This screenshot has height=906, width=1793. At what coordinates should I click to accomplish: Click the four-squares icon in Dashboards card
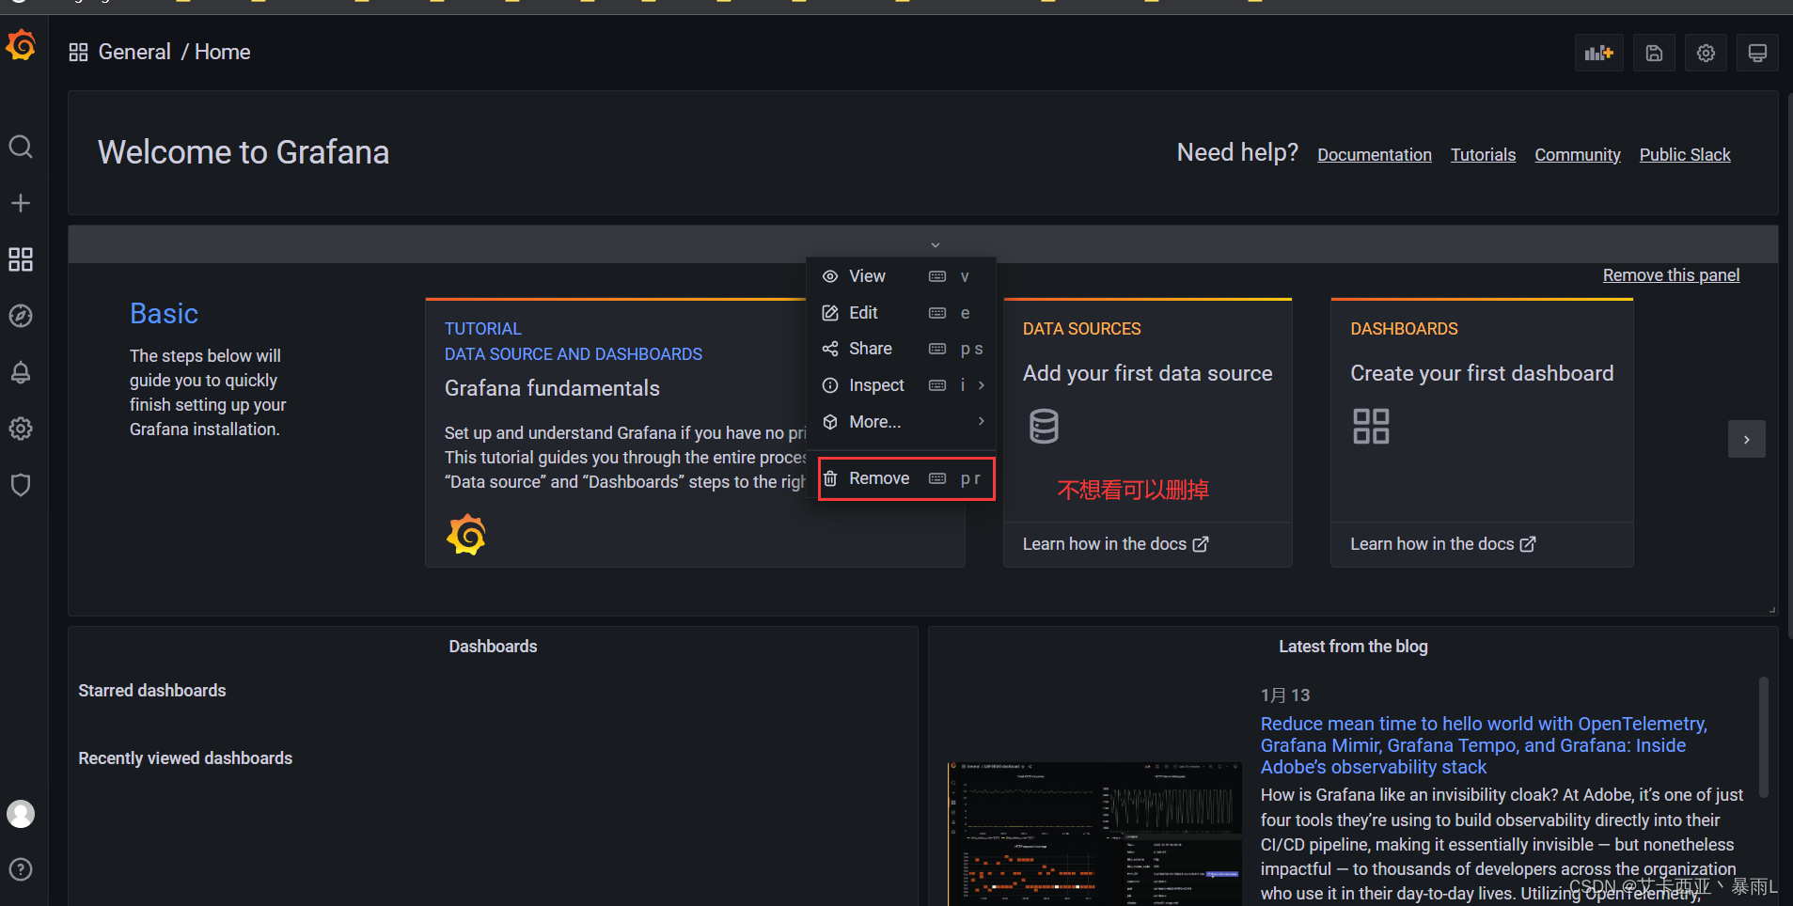click(x=1371, y=426)
